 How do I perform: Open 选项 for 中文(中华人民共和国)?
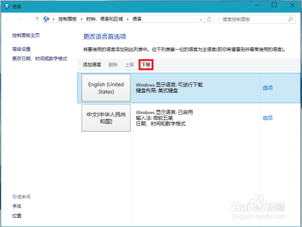point(268,118)
